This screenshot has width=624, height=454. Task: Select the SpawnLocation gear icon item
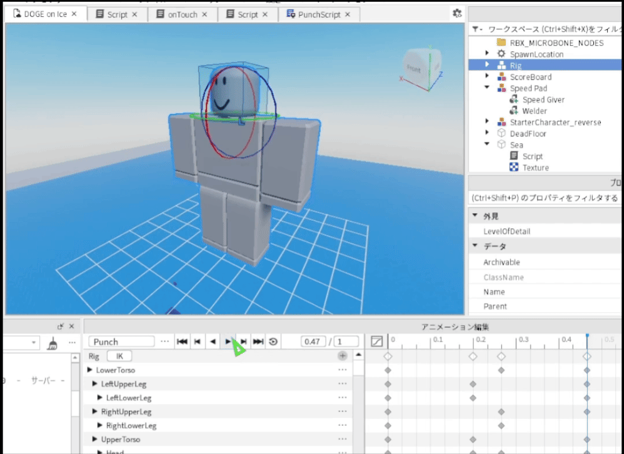pos(501,54)
